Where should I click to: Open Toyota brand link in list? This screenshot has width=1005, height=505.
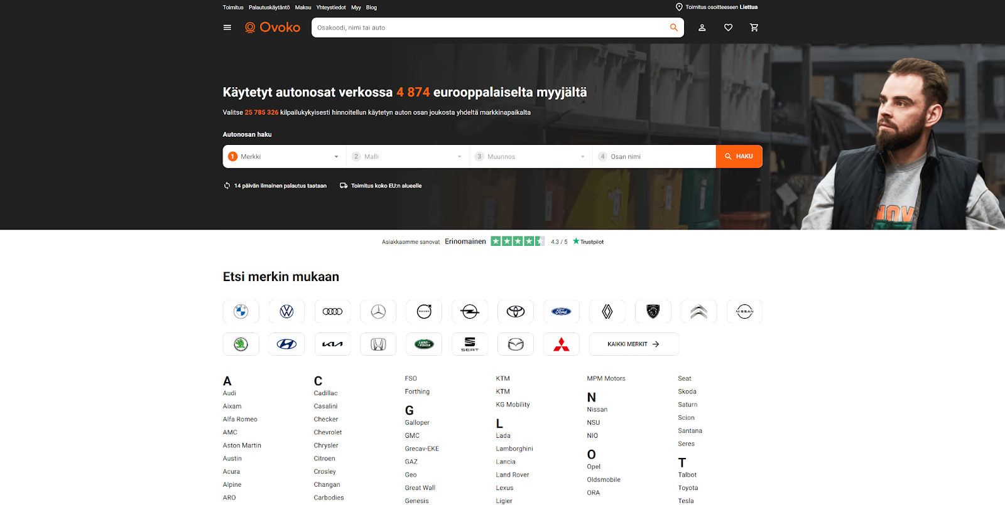(688, 488)
